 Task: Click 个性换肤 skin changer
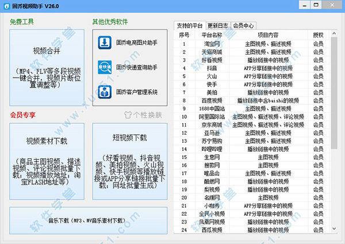coord(143,115)
